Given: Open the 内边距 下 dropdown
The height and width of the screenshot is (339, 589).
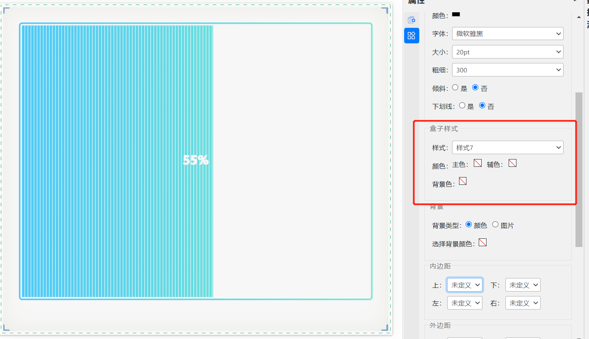Looking at the screenshot, I should click(523, 285).
